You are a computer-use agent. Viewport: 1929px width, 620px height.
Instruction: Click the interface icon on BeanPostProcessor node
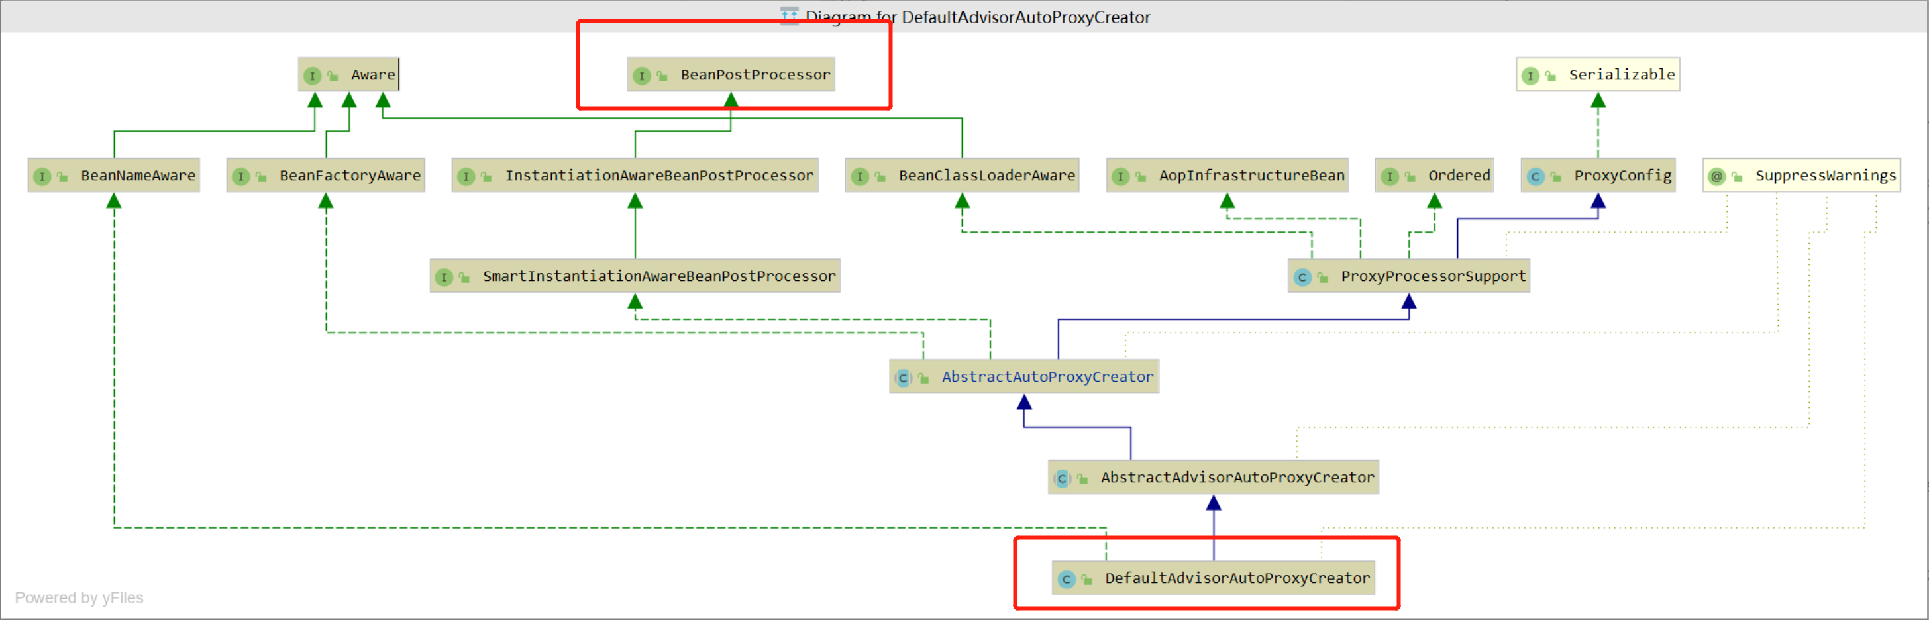[641, 76]
